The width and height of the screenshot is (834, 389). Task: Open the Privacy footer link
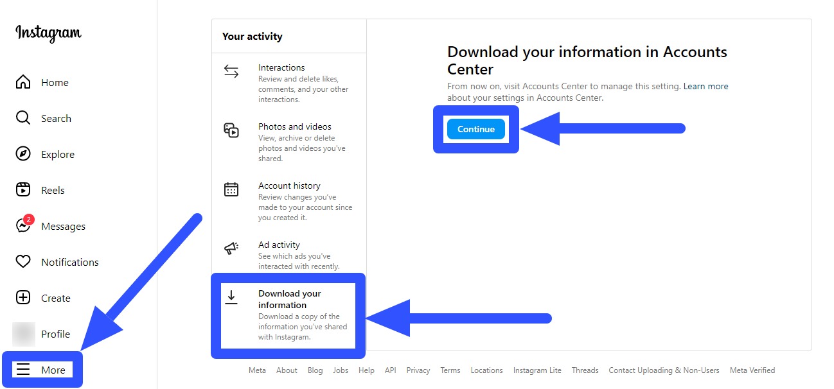[418, 370]
